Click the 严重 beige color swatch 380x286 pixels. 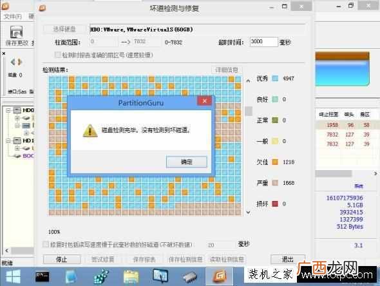click(275, 182)
